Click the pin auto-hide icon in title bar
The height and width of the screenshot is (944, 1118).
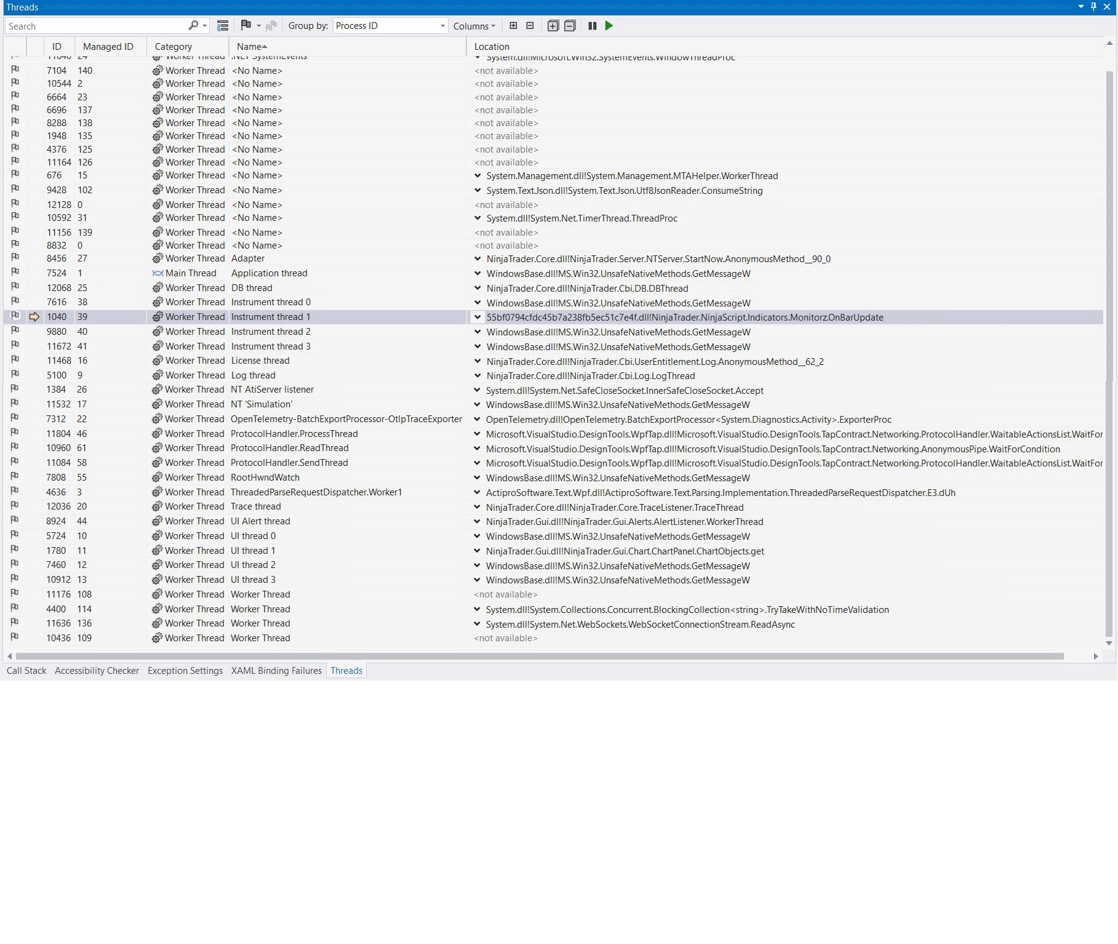pos(1093,7)
